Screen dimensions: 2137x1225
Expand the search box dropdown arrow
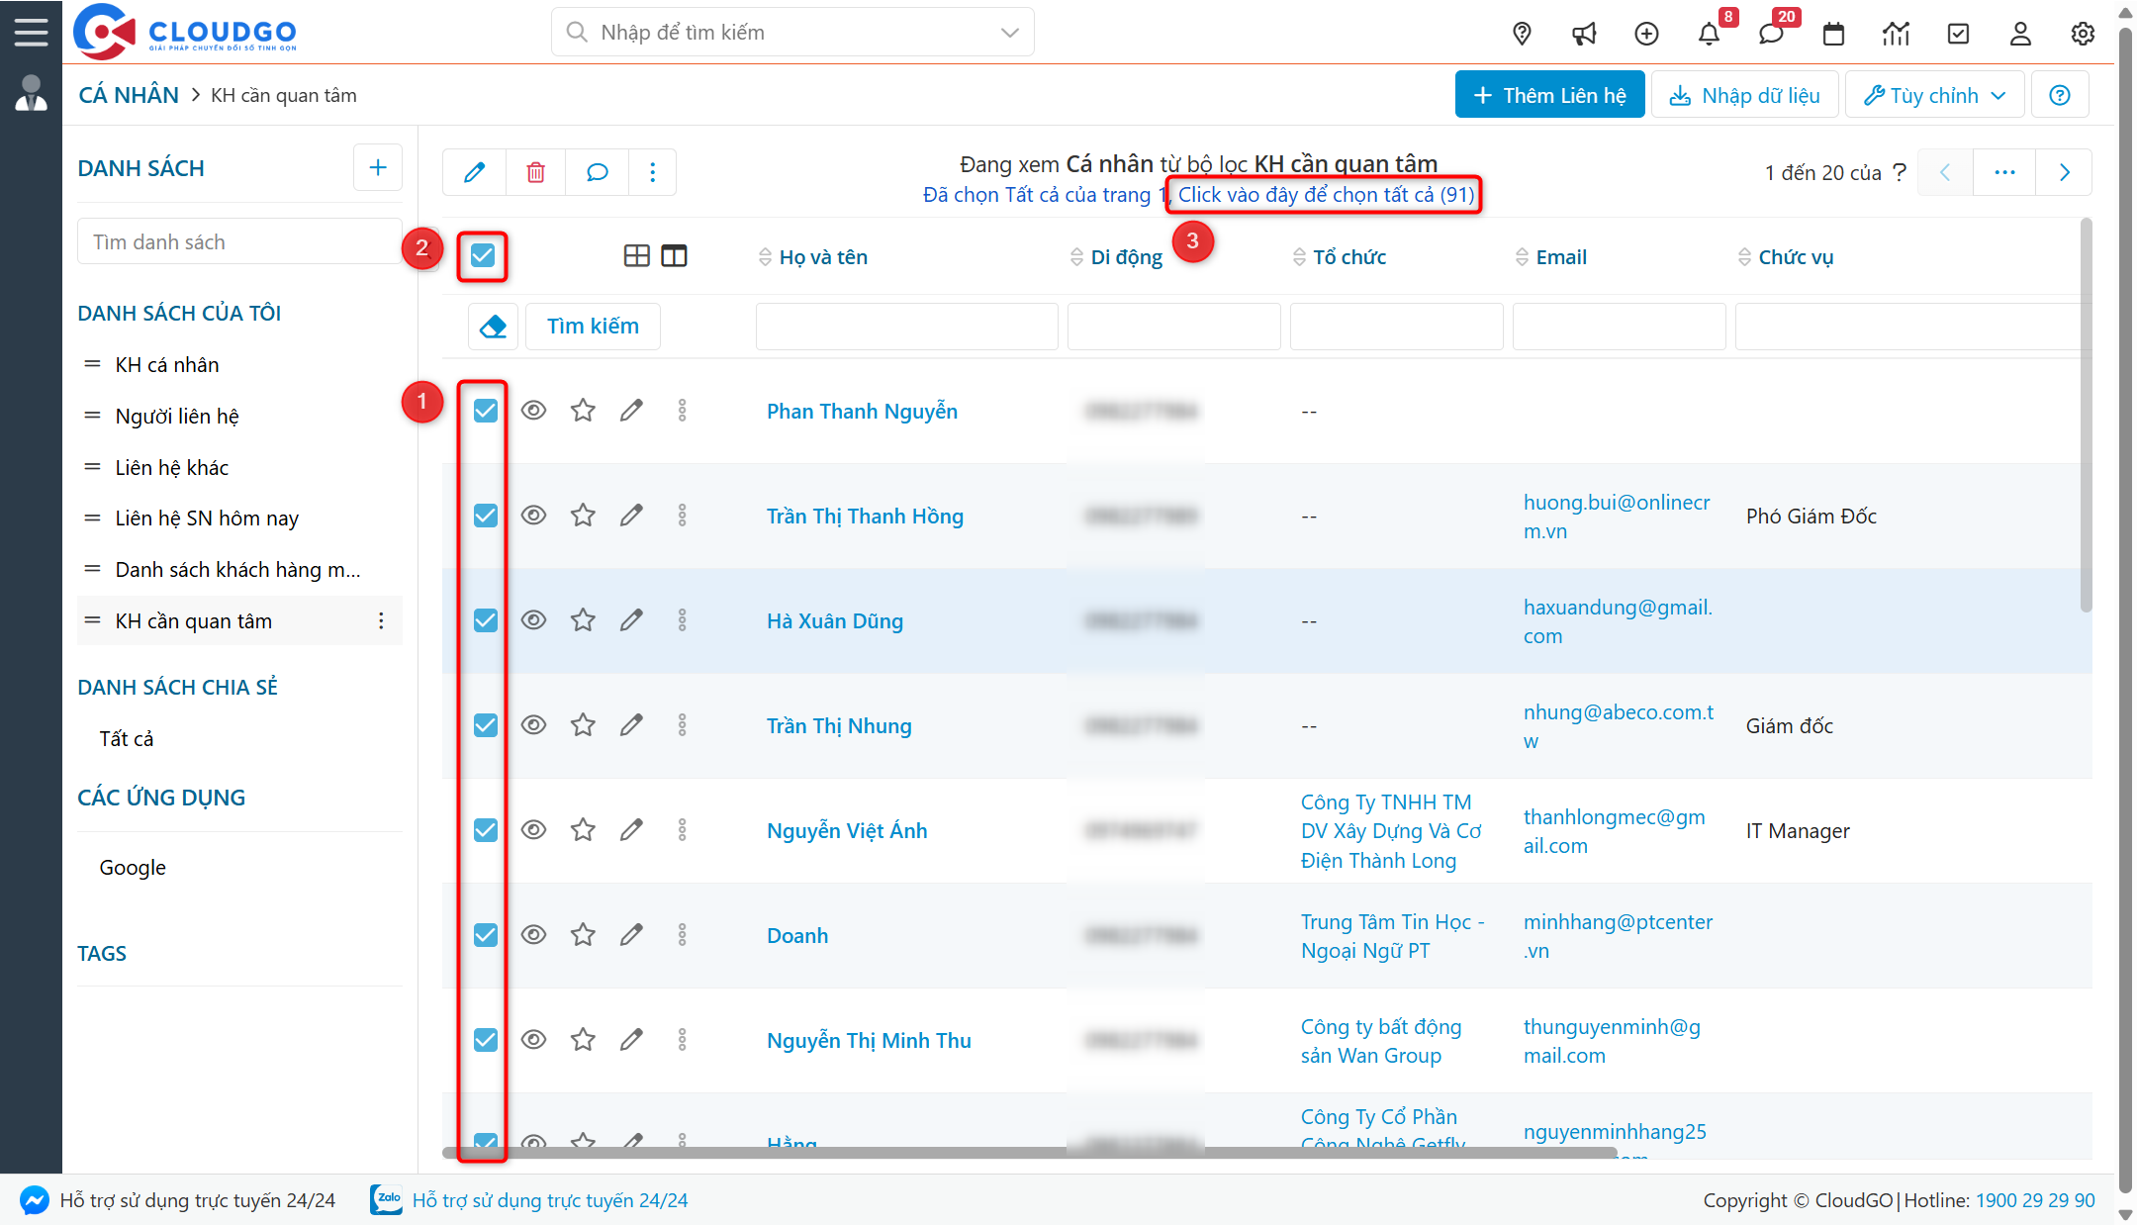coord(1009,33)
